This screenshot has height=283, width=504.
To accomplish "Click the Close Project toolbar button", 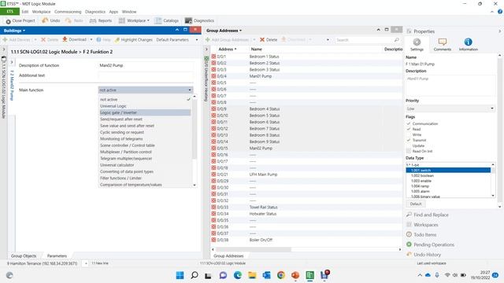I will pos(20,20).
